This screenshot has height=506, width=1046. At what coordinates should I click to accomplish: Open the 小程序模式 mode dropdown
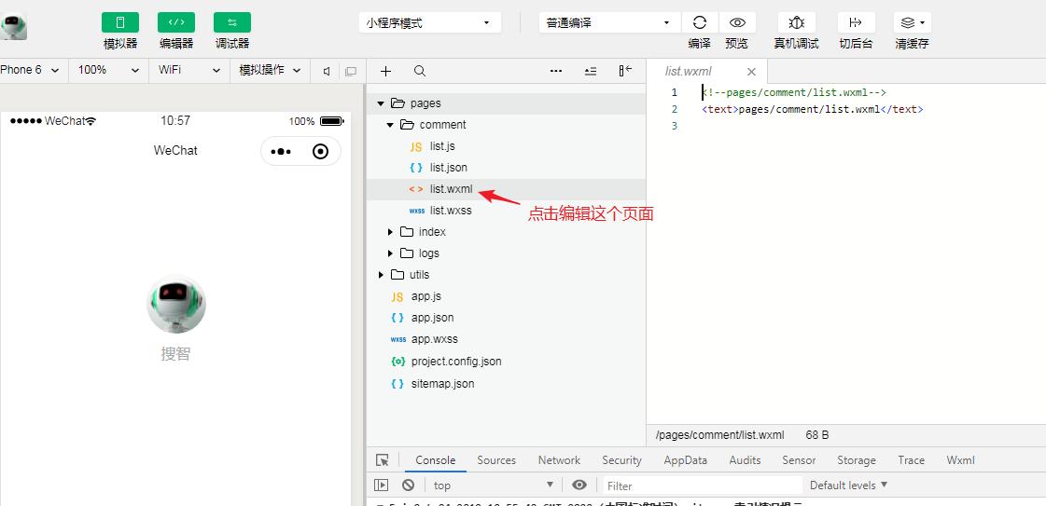pyautogui.click(x=429, y=22)
